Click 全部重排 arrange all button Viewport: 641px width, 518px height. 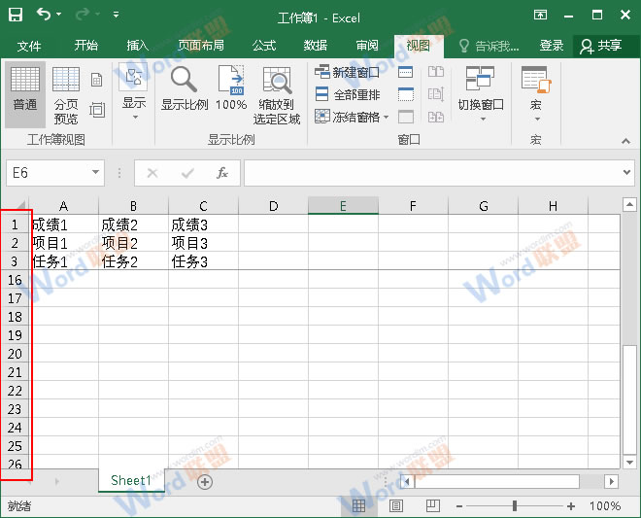tap(348, 94)
